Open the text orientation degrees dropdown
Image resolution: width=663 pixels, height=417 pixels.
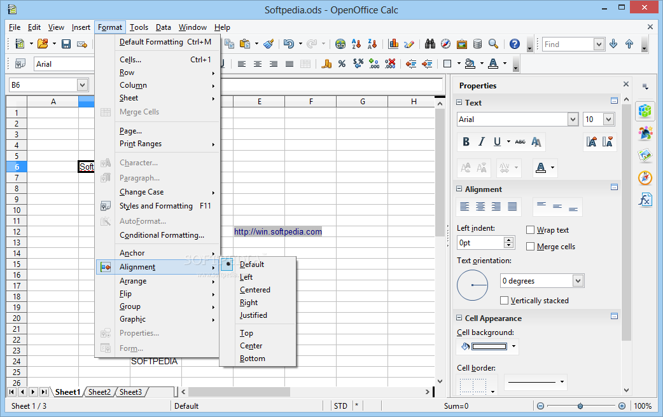(578, 281)
